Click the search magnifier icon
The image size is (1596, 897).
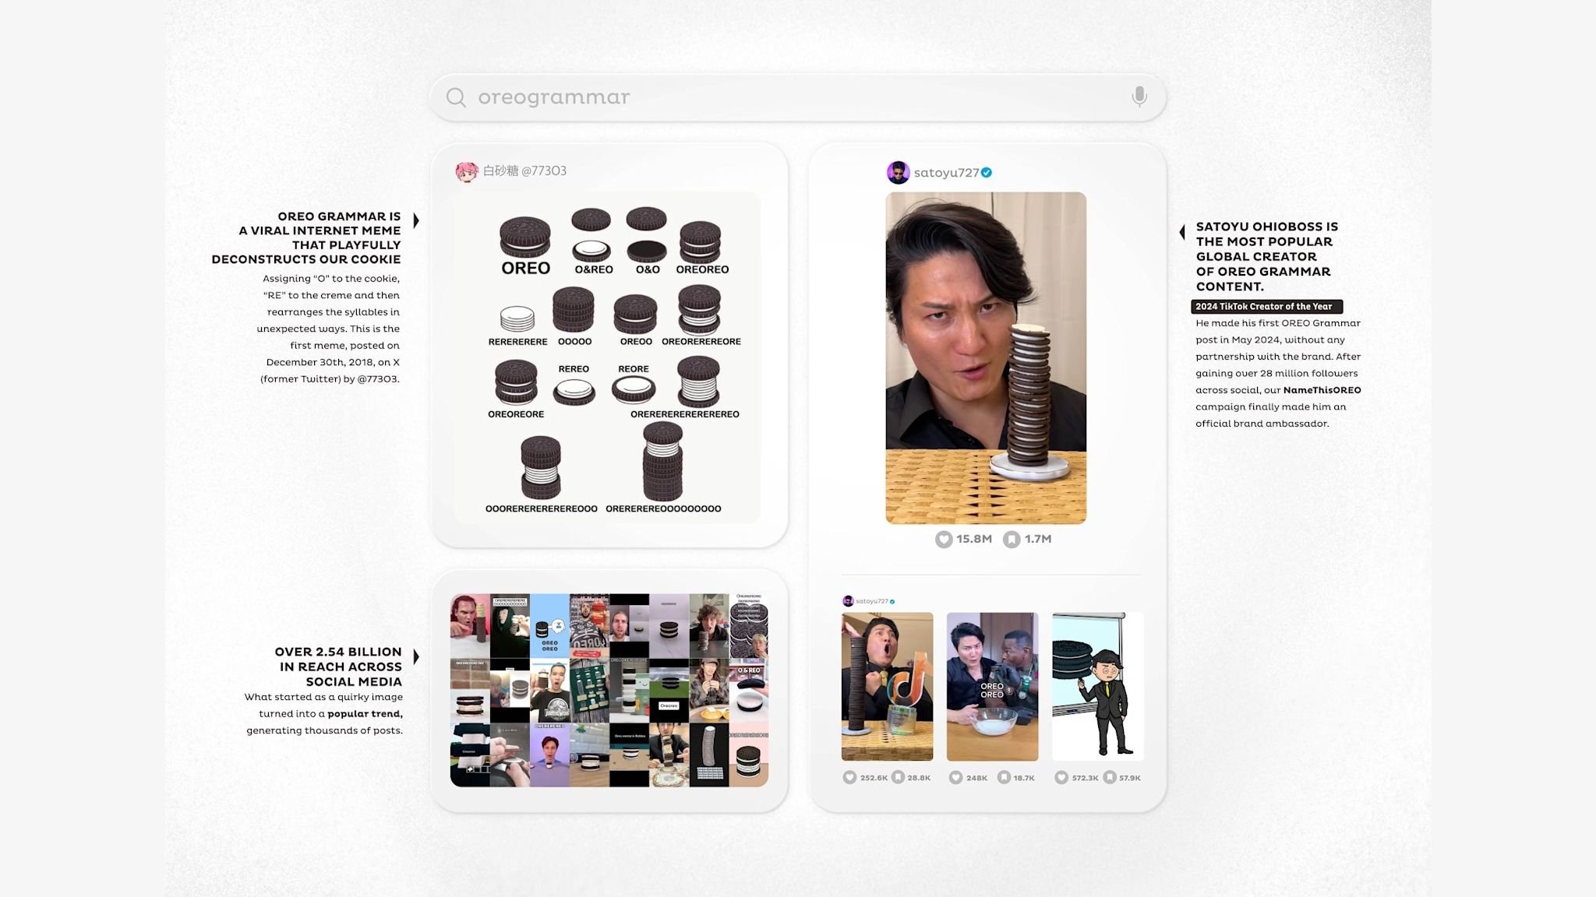tap(456, 97)
